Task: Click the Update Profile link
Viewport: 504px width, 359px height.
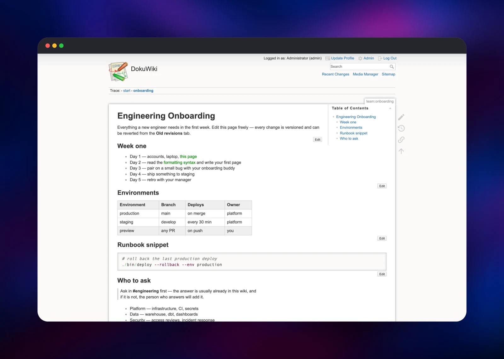Action: tap(342, 58)
